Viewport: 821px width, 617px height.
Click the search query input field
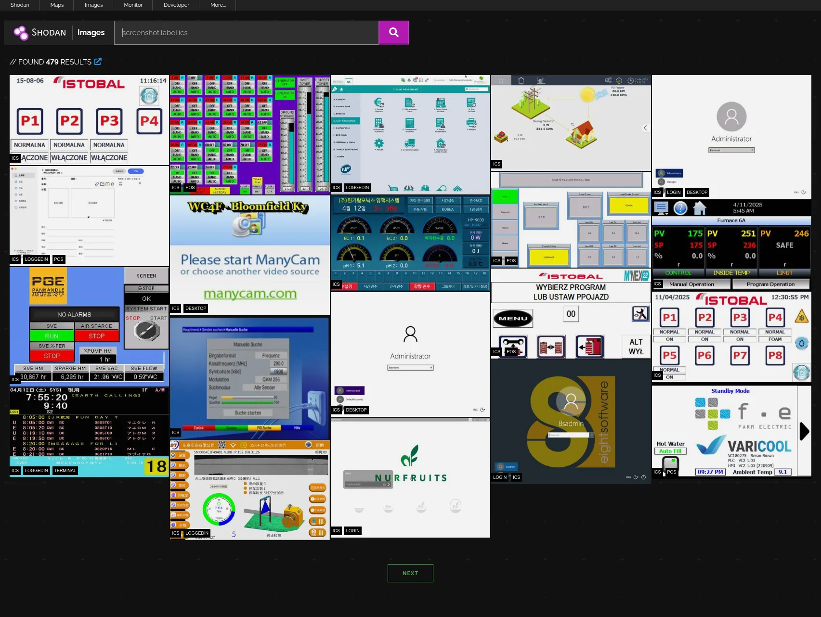coord(247,32)
